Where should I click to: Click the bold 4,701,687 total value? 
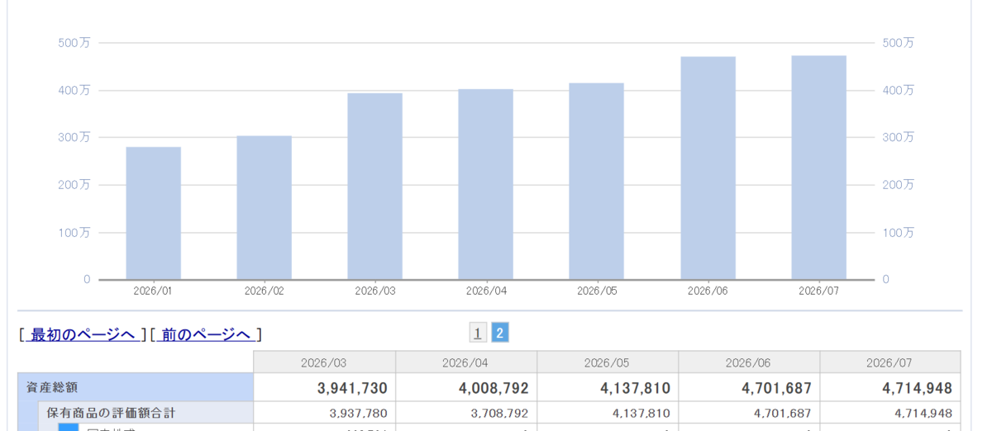click(776, 388)
